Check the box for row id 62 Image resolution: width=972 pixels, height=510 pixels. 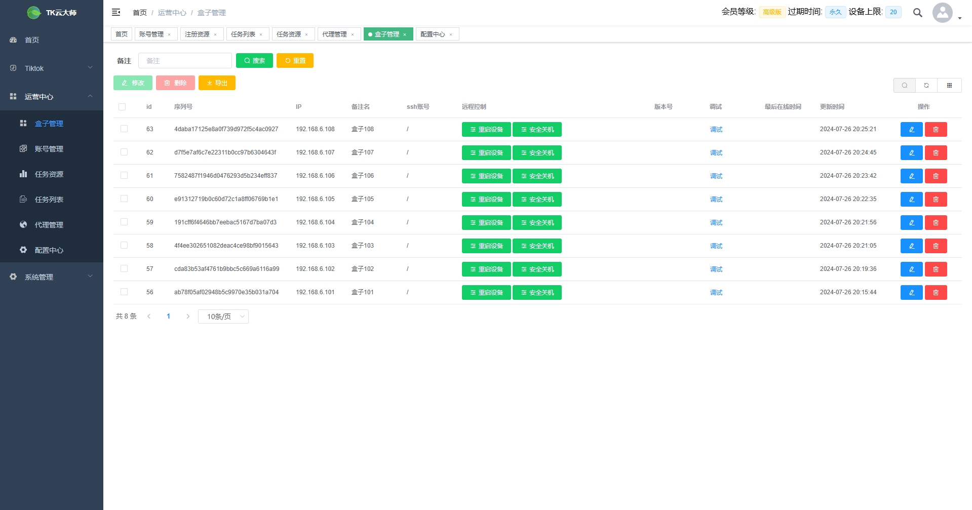(x=124, y=152)
